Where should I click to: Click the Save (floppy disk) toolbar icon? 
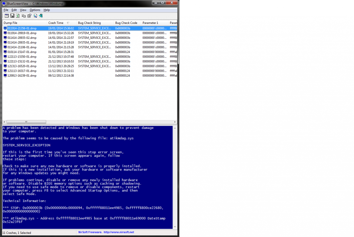(12, 16)
